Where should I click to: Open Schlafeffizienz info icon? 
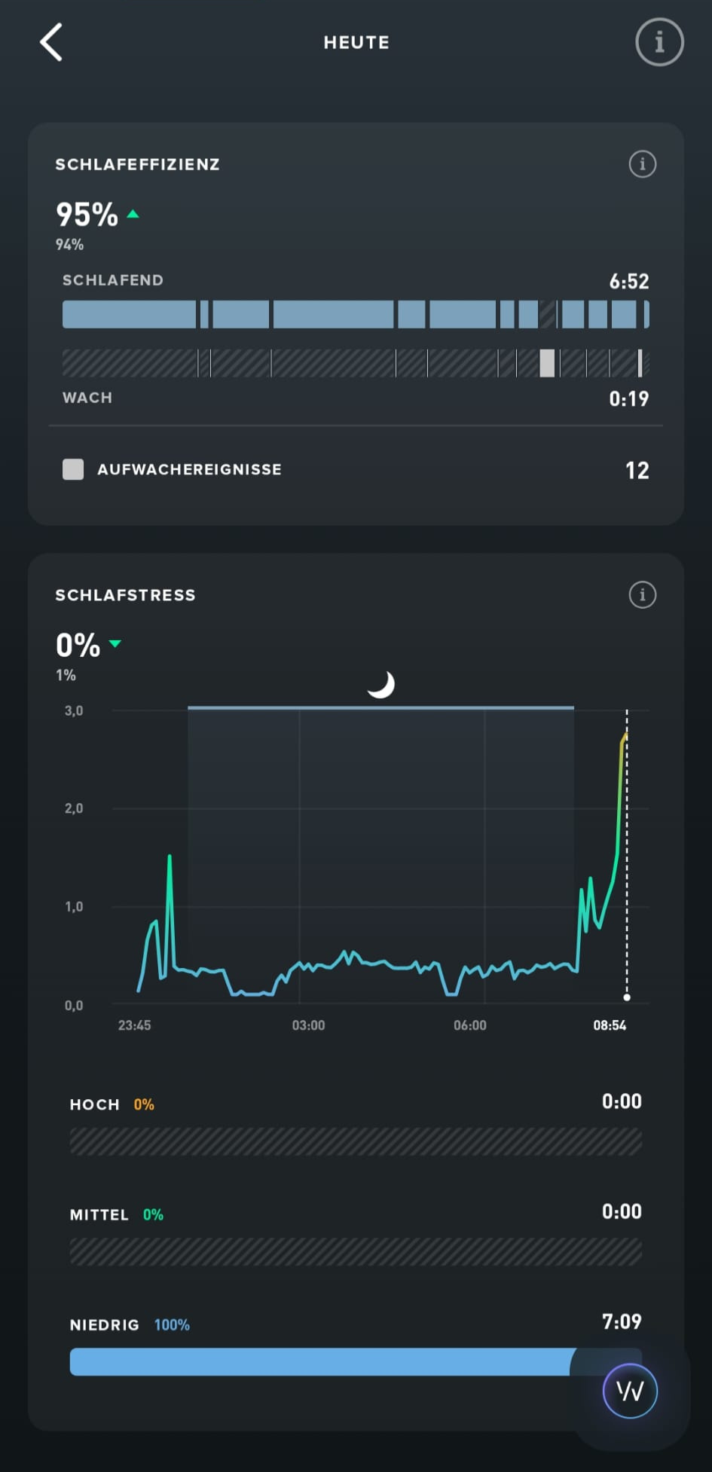[x=642, y=164]
